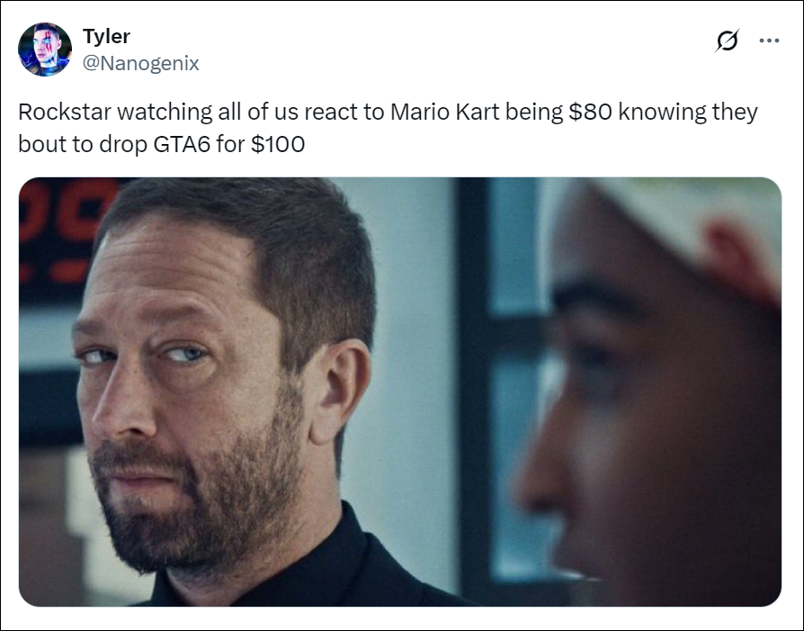Viewport: 804px width, 631px height.
Task: Click the word Rockstar in the tweet
Action: click(65, 112)
